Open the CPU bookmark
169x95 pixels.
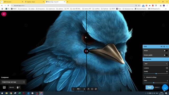pyautogui.click(x=8, y=9)
